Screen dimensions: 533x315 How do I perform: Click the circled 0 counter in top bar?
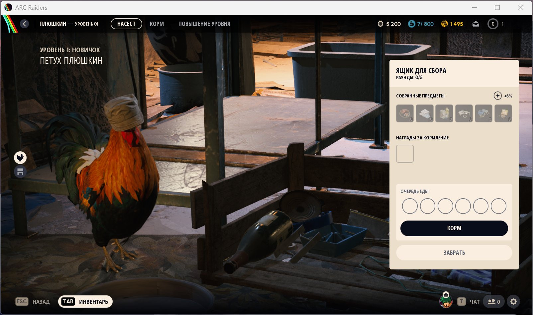tap(493, 24)
